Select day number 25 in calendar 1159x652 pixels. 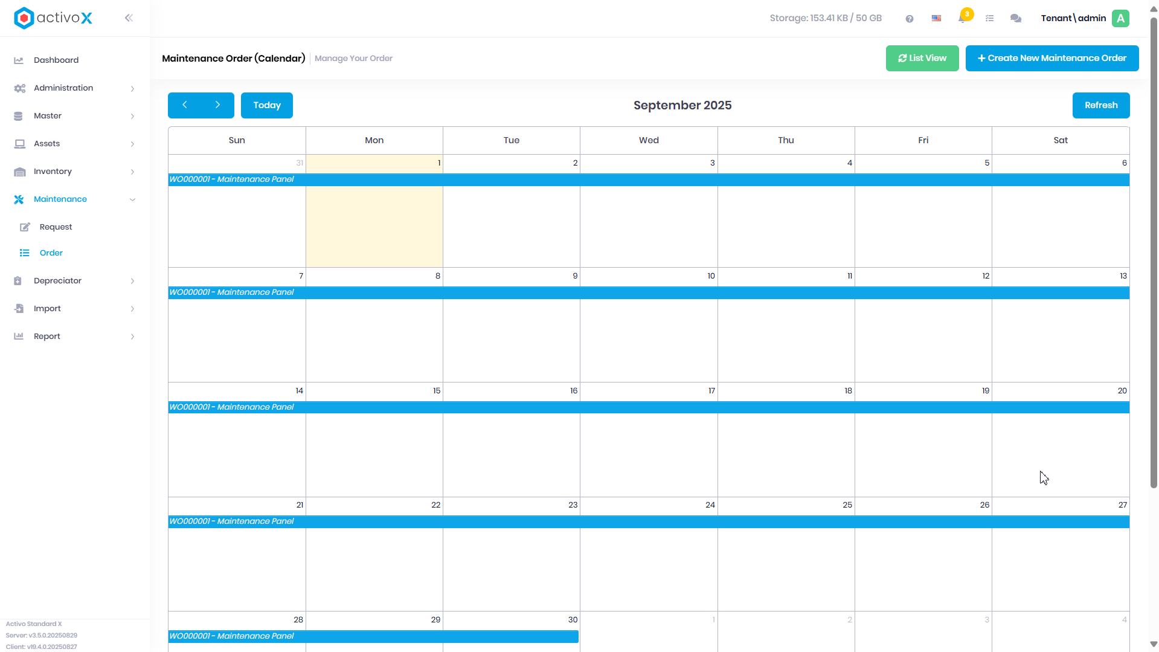(847, 505)
